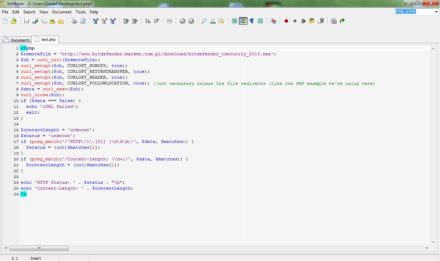Click the Save All icon
440x261 pixels.
[x=44, y=21]
